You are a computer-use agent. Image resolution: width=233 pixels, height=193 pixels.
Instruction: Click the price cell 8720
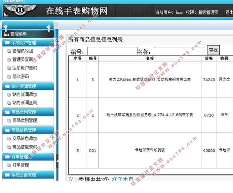(x=209, y=115)
